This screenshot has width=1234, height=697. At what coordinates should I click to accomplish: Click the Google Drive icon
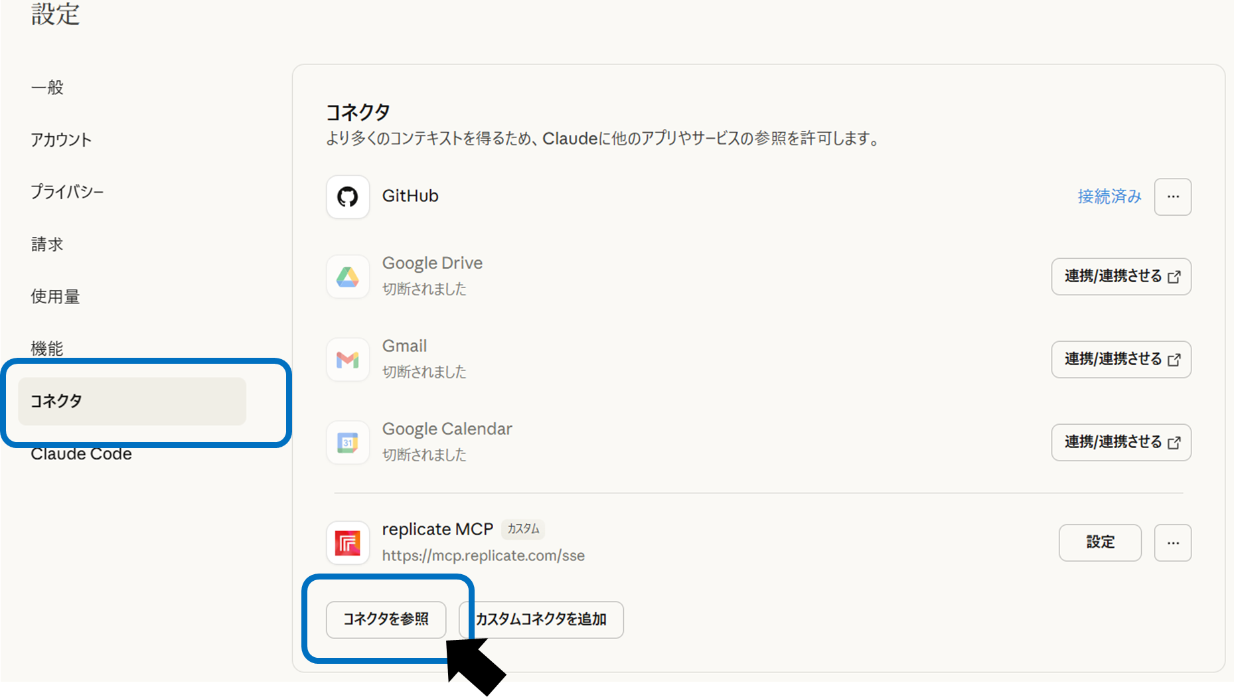click(347, 277)
